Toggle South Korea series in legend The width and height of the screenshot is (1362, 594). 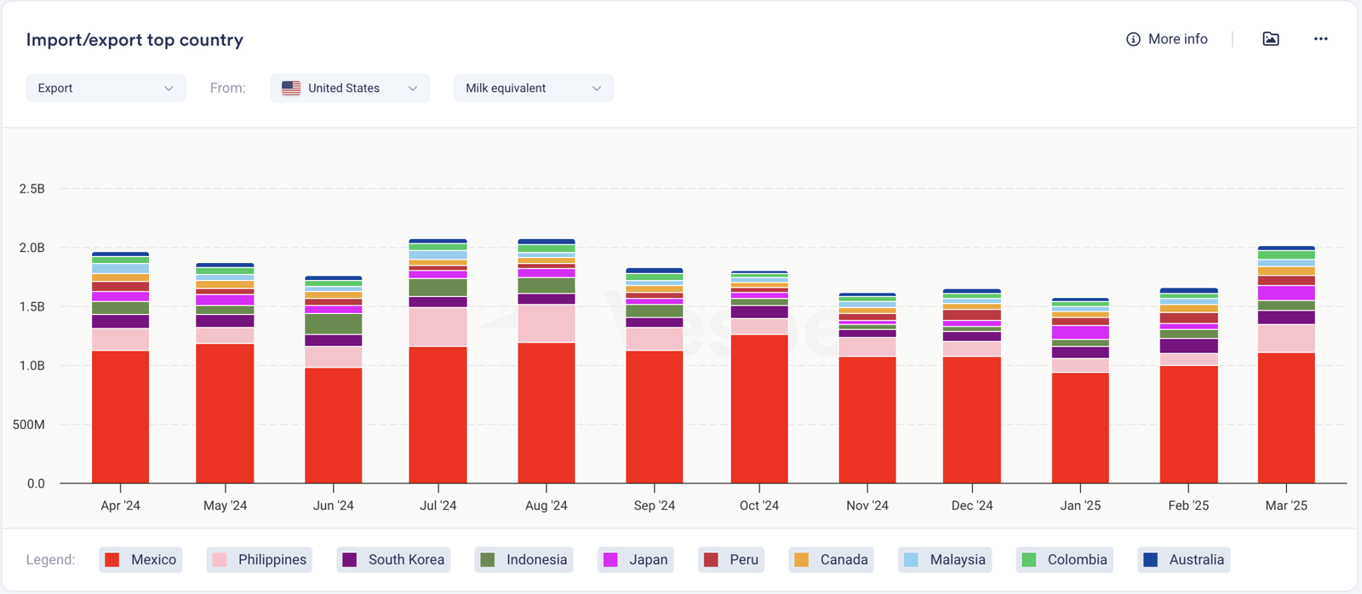click(x=393, y=559)
